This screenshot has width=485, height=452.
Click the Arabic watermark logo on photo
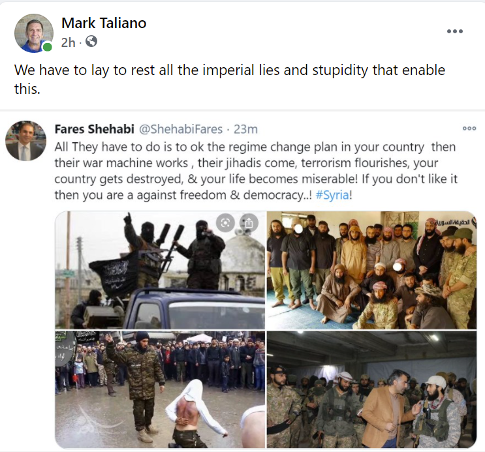(455, 222)
